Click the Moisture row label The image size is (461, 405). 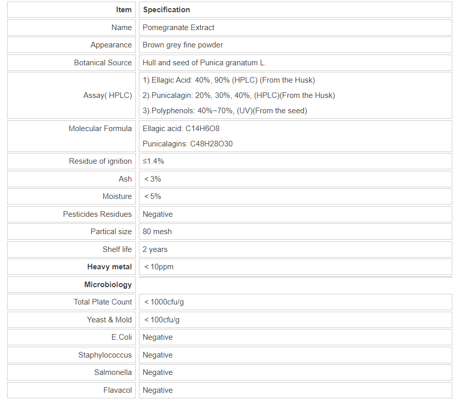117,196
